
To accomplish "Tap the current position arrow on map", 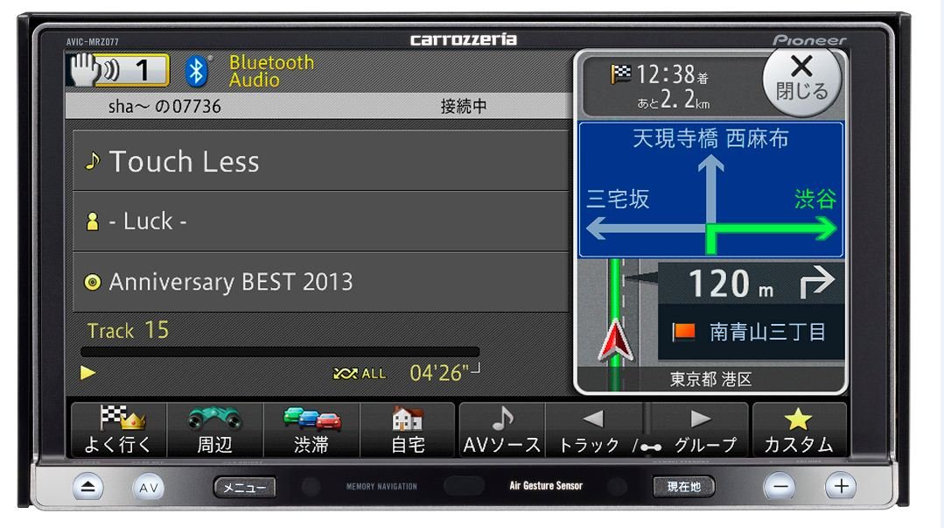I will coord(615,340).
